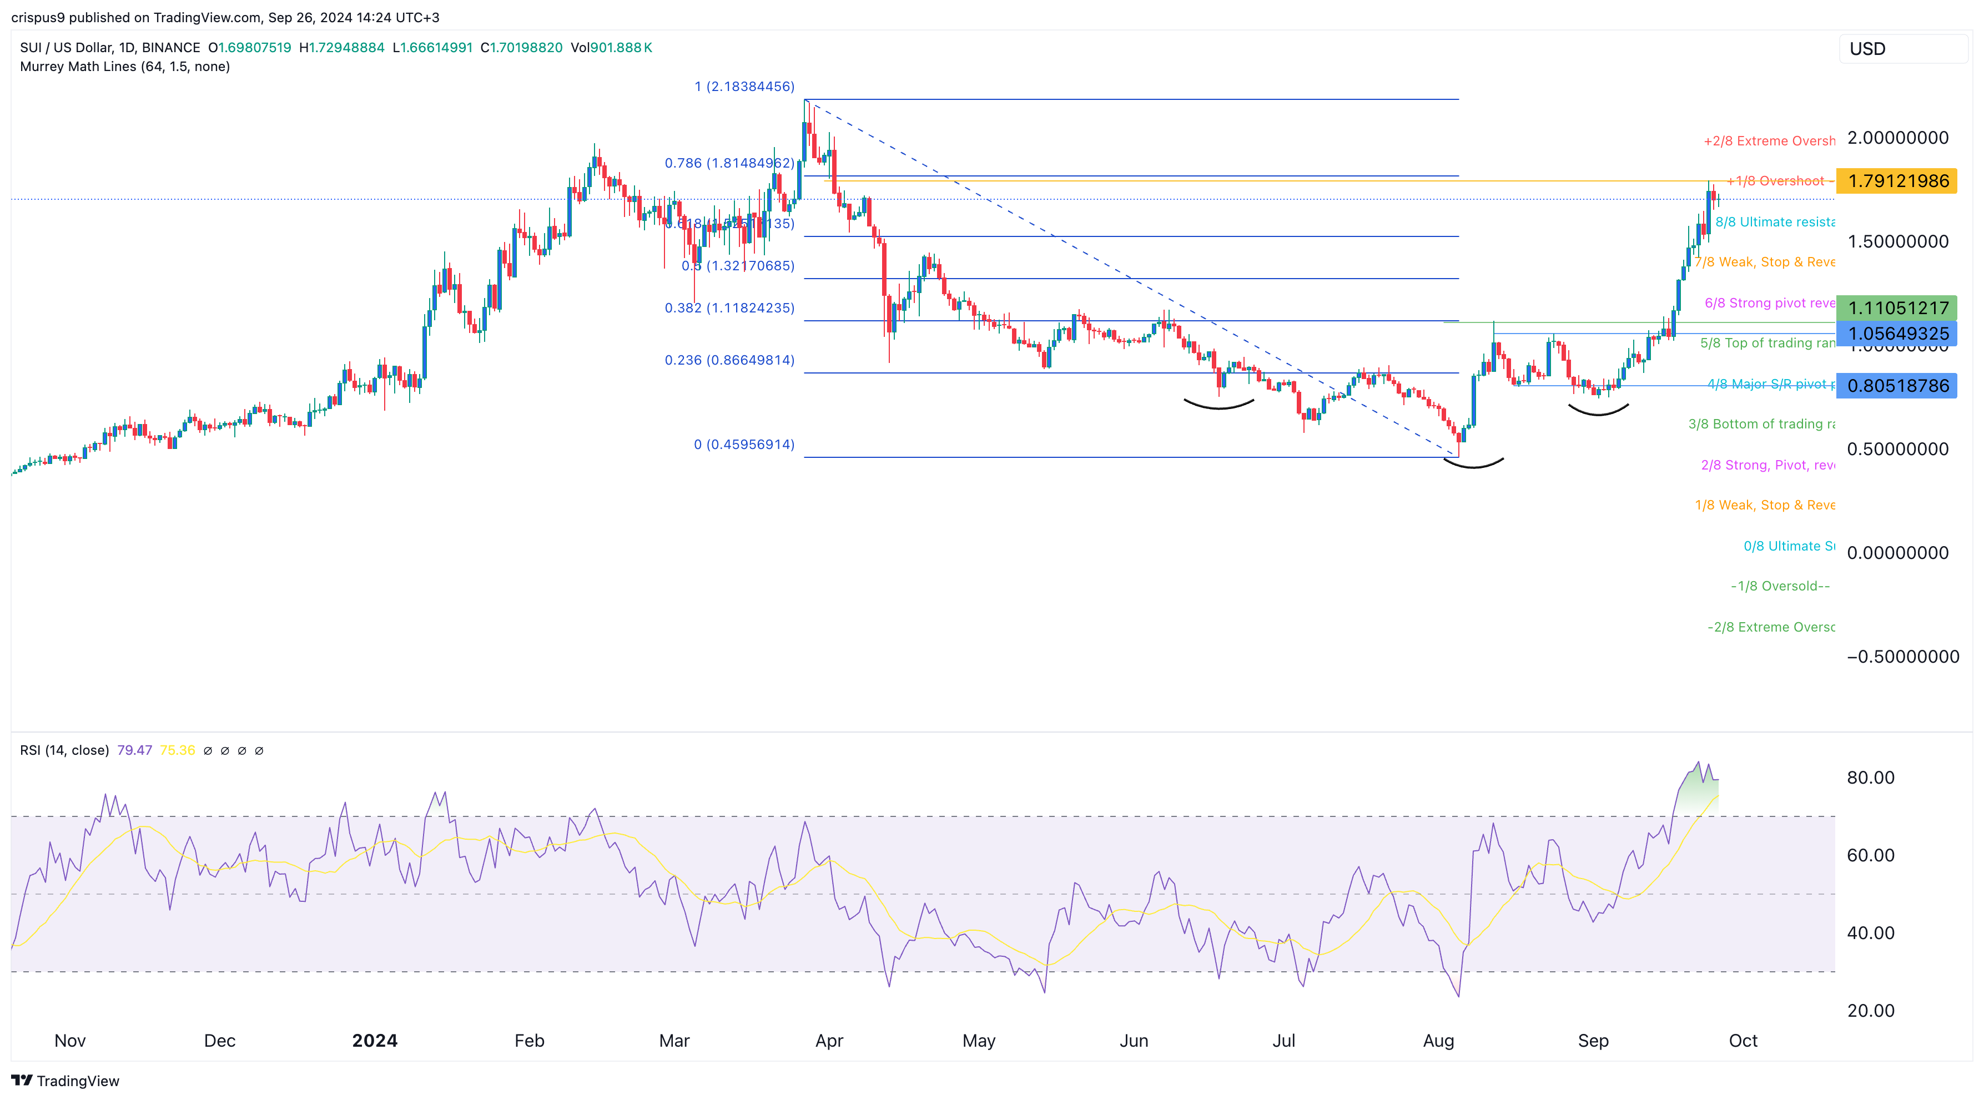Click the RSI value 79.47
This screenshot has width=1984, height=1100.
click(x=135, y=750)
